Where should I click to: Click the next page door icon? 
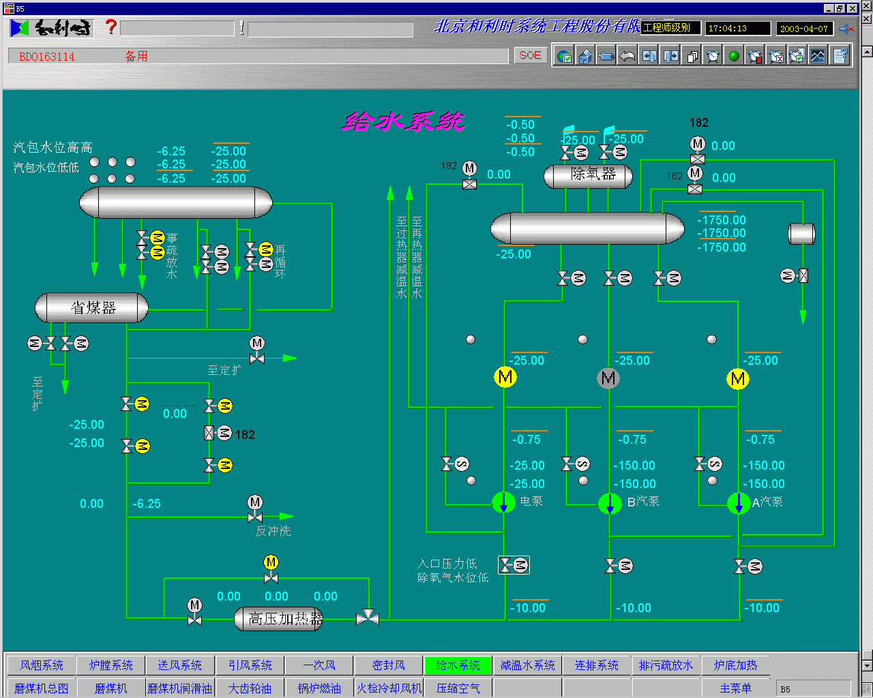click(670, 57)
